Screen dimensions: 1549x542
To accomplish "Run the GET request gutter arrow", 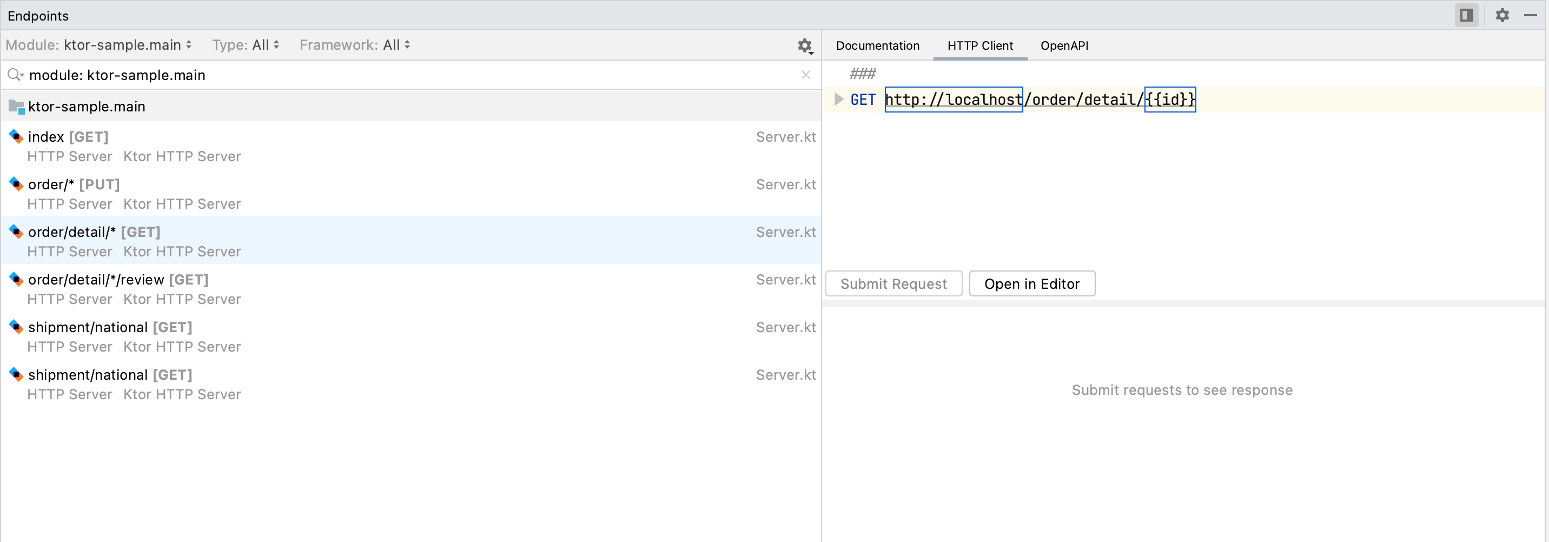I will point(839,99).
